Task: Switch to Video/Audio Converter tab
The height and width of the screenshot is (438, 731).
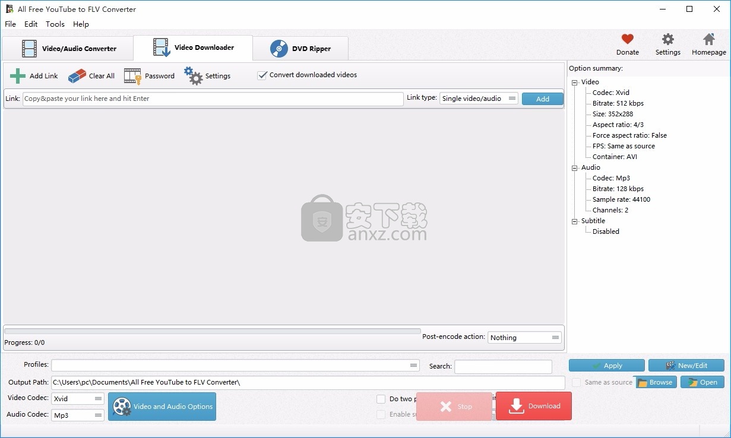Action: (x=68, y=48)
